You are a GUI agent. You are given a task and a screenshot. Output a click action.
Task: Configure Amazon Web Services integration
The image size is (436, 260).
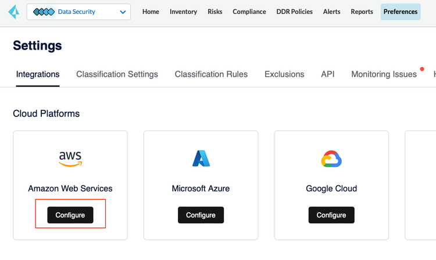[70, 215]
